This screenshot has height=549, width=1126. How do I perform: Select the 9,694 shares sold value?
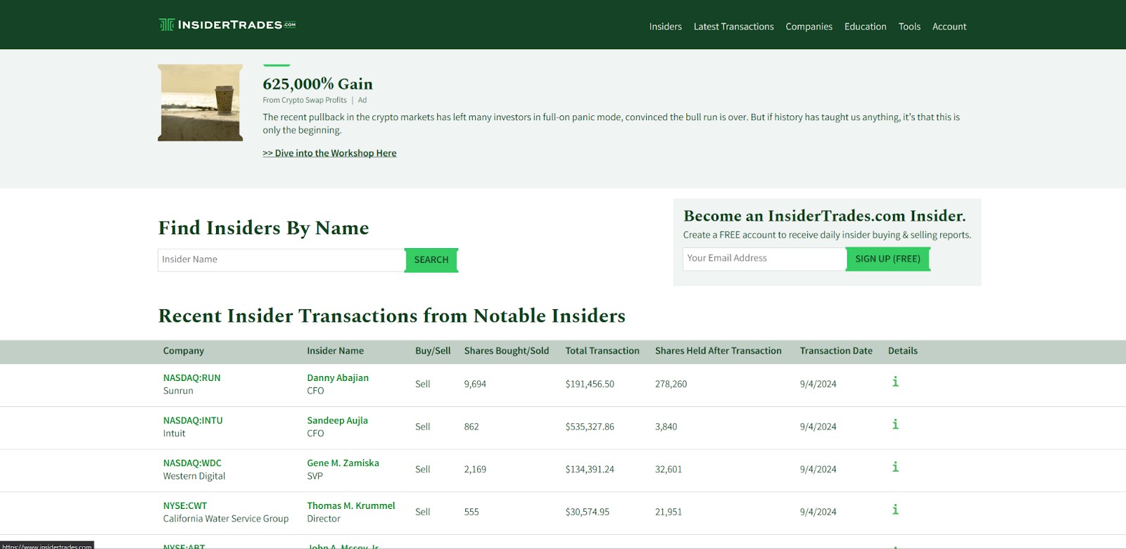(x=475, y=385)
